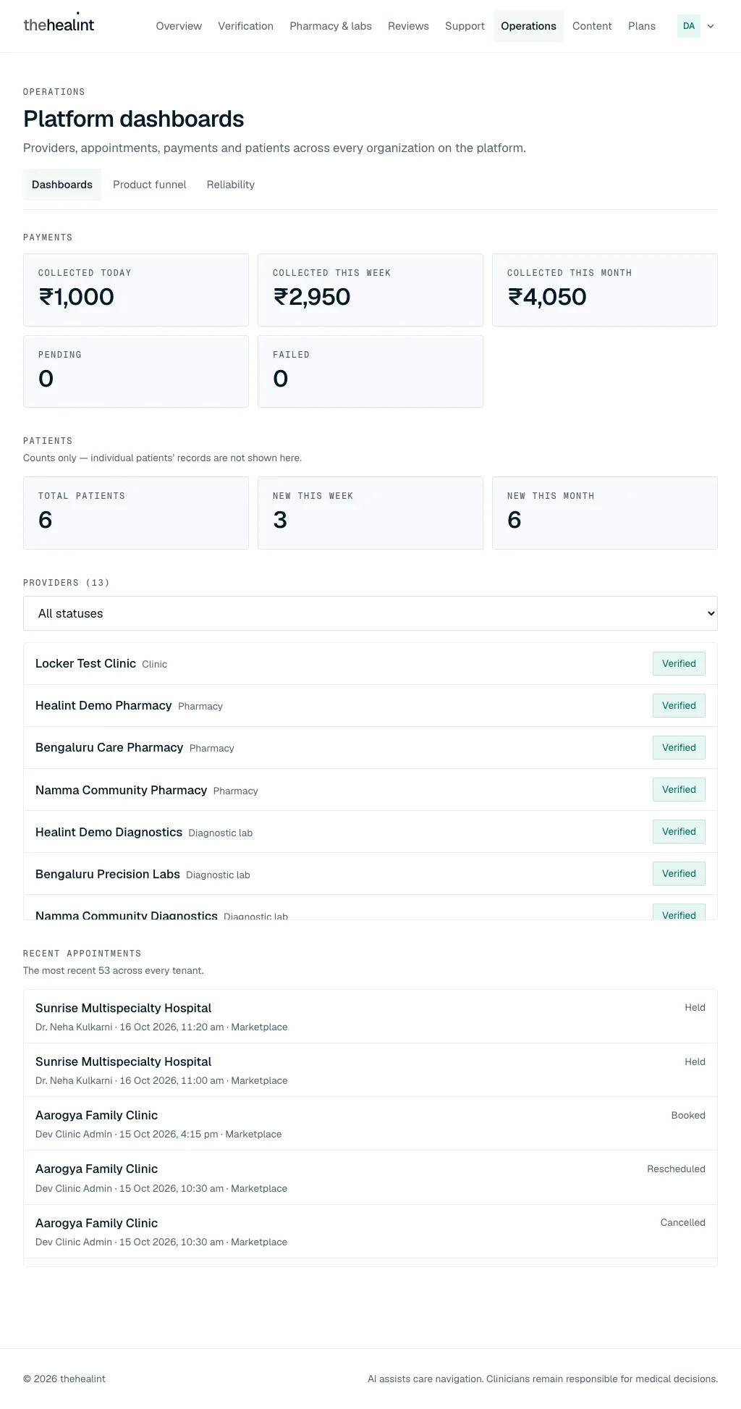The width and height of the screenshot is (741, 1409).
Task: Click the Total Patients card
Action: 136,513
